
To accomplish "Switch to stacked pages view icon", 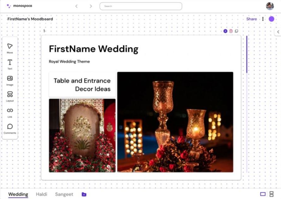I will 272,194.
